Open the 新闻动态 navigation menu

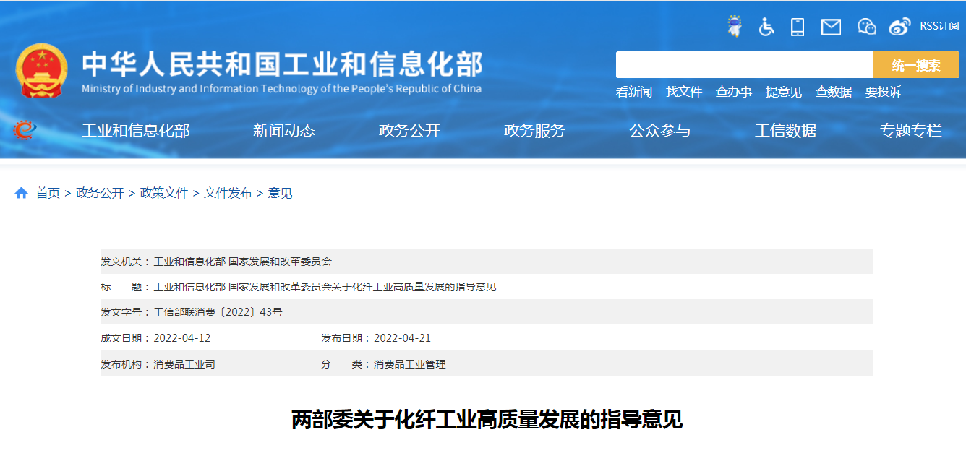point(283,131)
